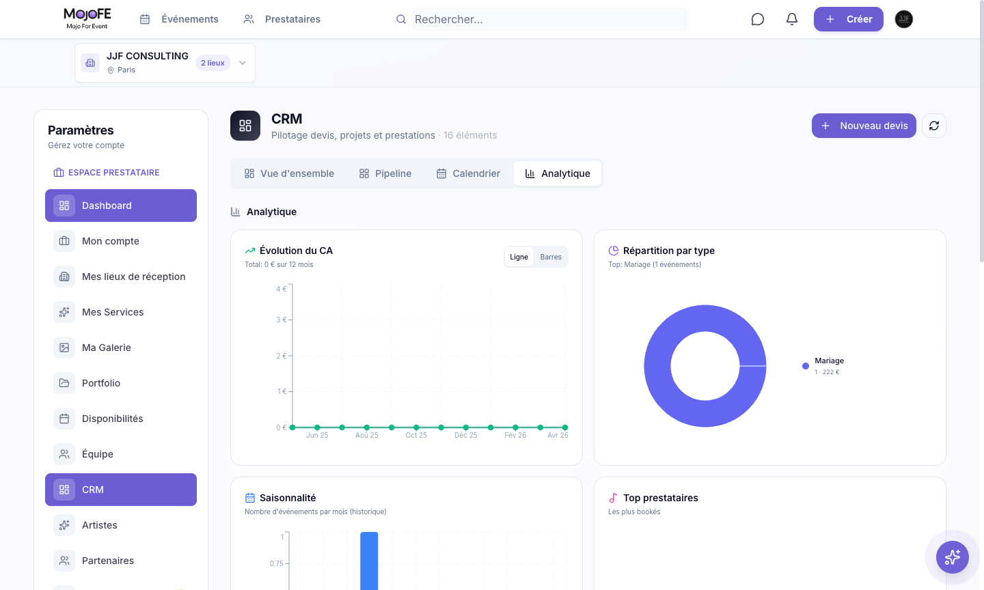The height and width of the screenshot is (590, 984).
Task: Click the CRM header grid icon
Action: pos(245,126)
